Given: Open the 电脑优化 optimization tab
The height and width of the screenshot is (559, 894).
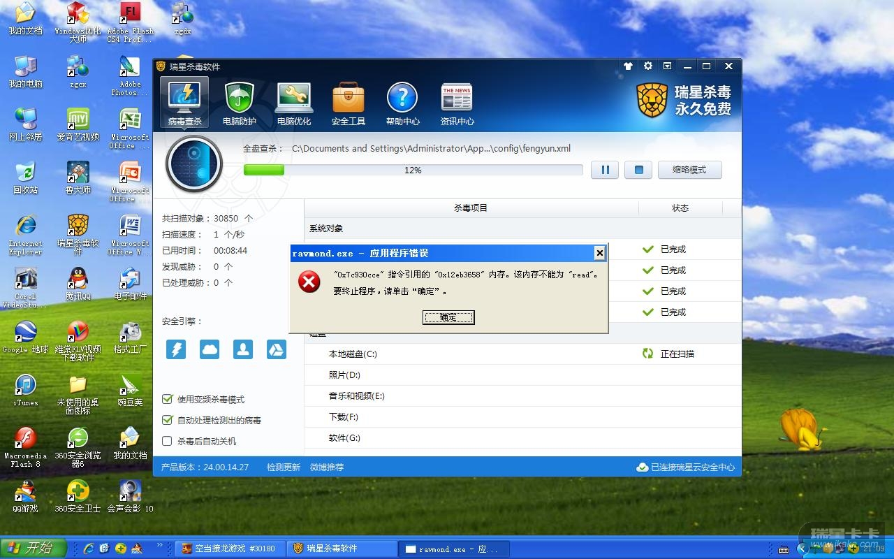Looking at the screenshot, I should point(294,103).
